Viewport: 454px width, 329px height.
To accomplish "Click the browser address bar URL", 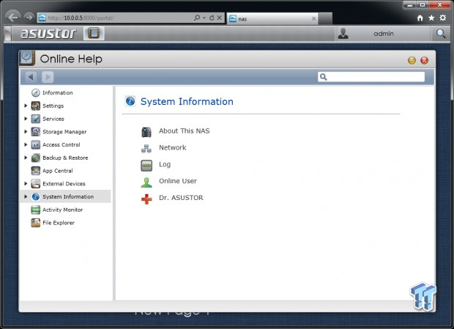I will (81, 18).
